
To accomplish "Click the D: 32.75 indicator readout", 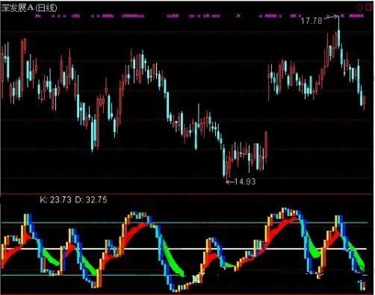I will click(91, 199).
